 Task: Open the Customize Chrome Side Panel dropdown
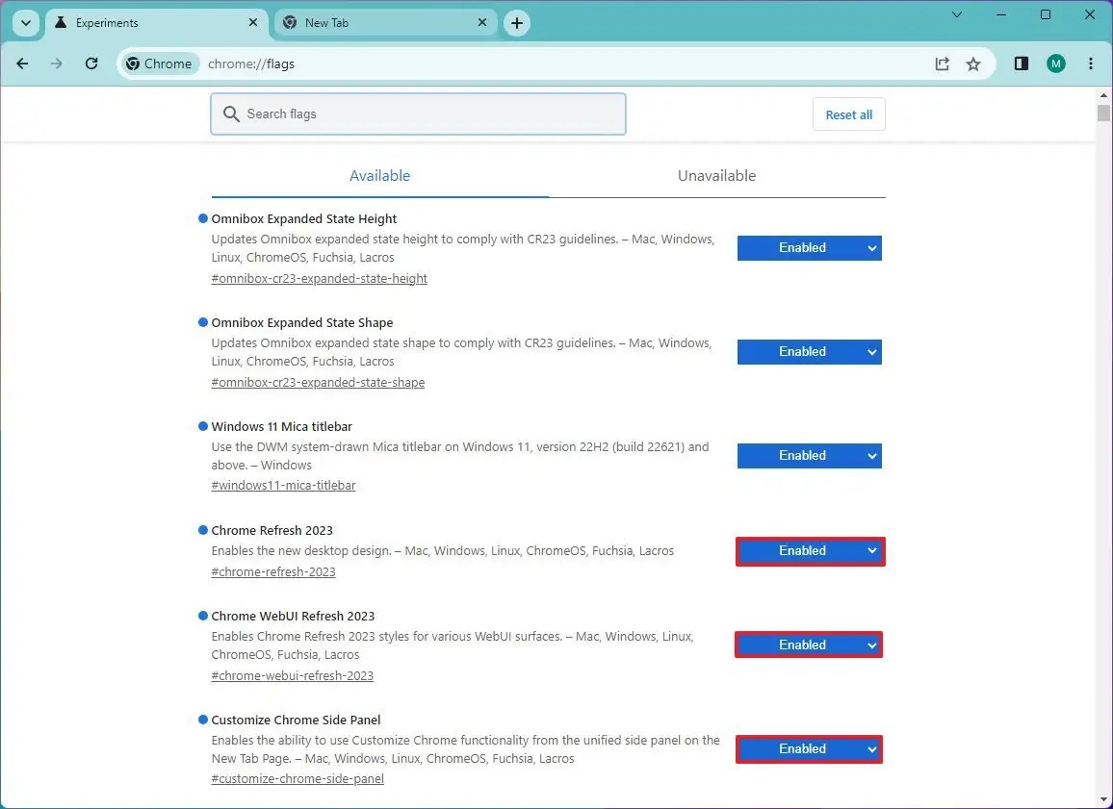point(809,748)
